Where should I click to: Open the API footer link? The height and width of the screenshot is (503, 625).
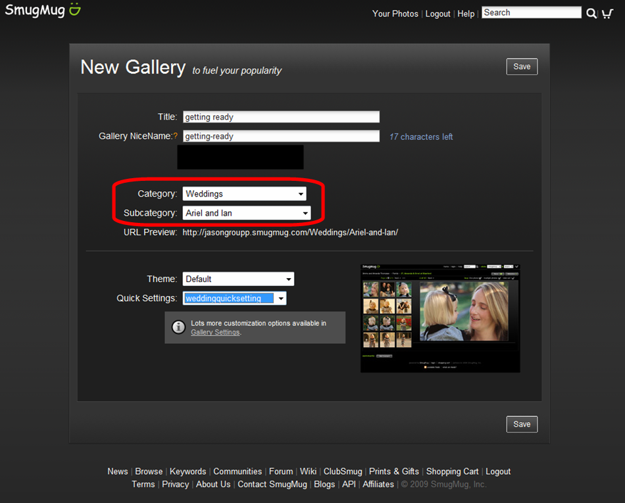pyautogui.click(x=349, y=485)
